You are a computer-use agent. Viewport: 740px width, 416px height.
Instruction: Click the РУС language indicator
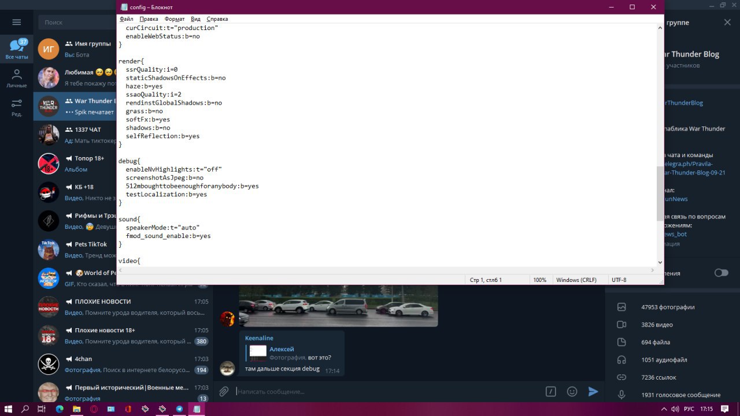coord(689,408)
